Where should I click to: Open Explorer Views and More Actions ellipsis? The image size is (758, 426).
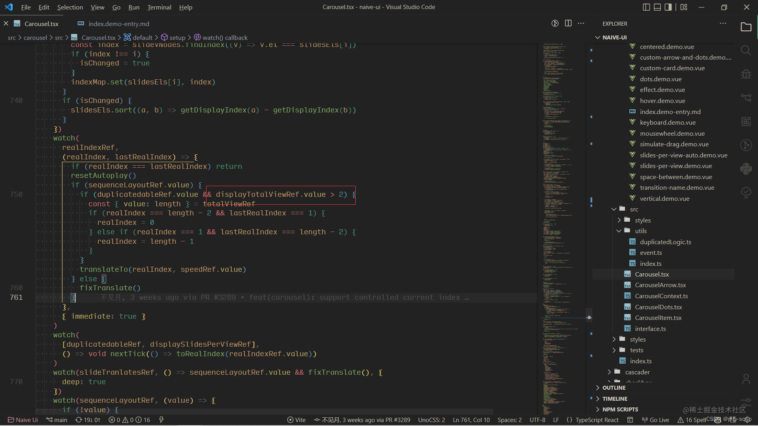[723, 23]
